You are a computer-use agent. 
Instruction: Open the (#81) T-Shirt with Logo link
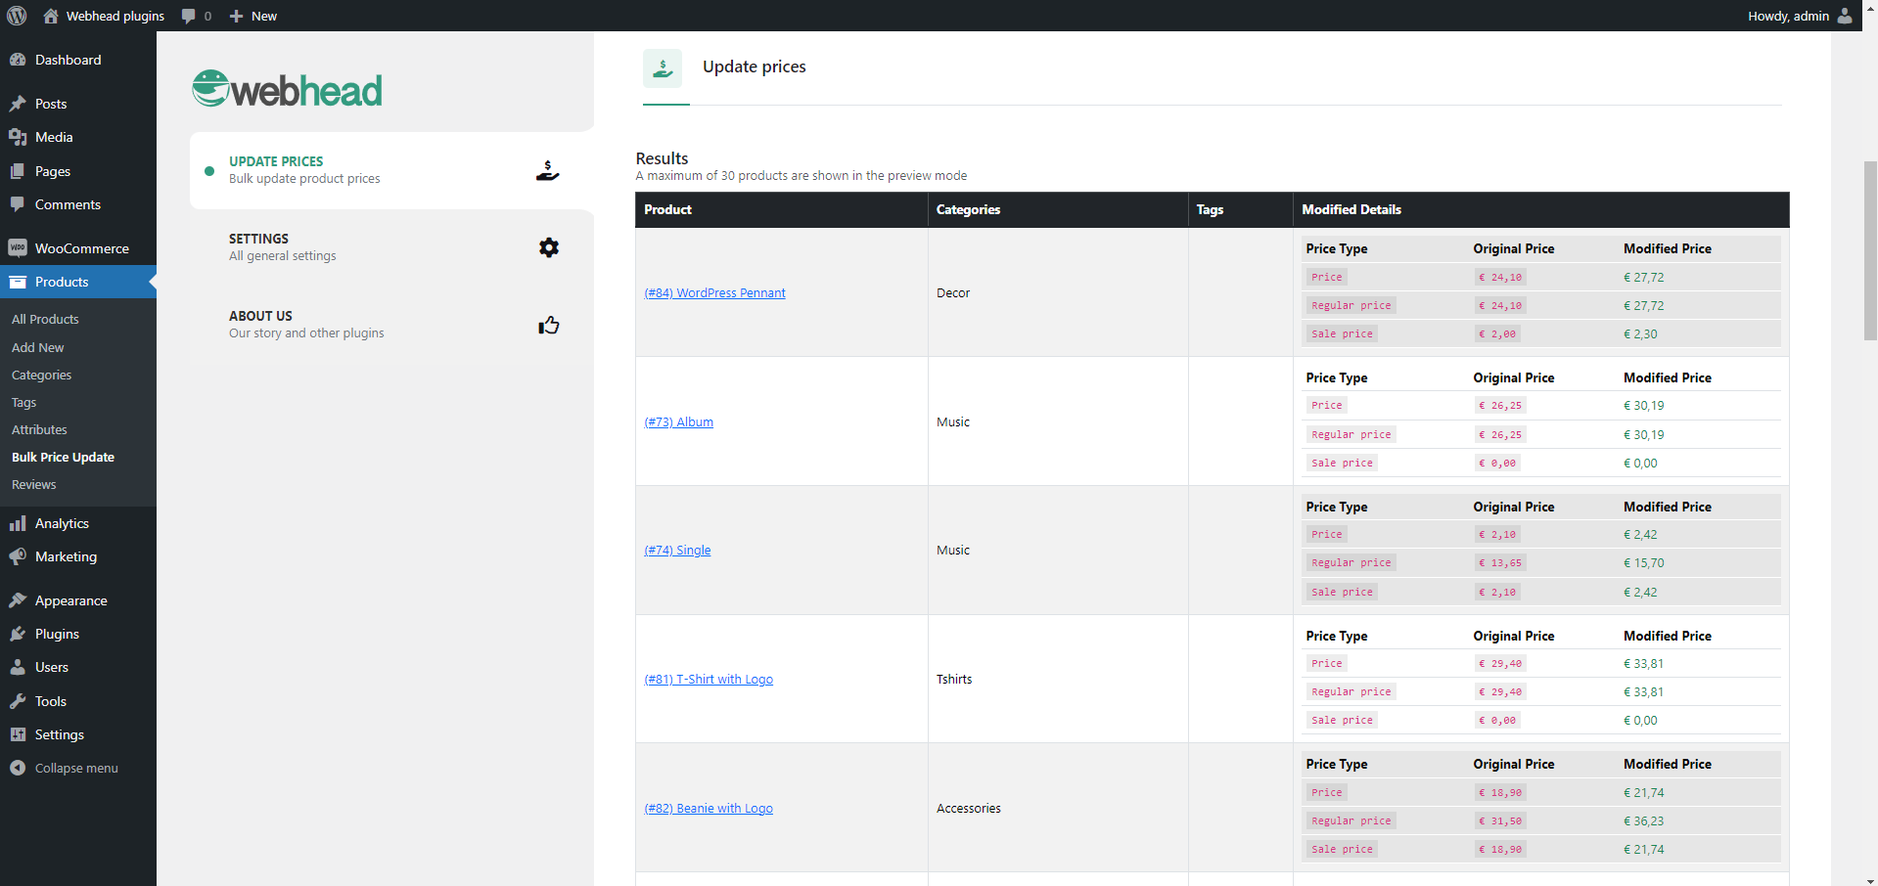(709, 679)
